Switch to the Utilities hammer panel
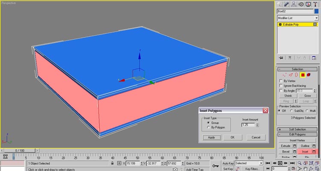Image resolution: width=321 pixels, height=171 pixels. coord(315,4)
